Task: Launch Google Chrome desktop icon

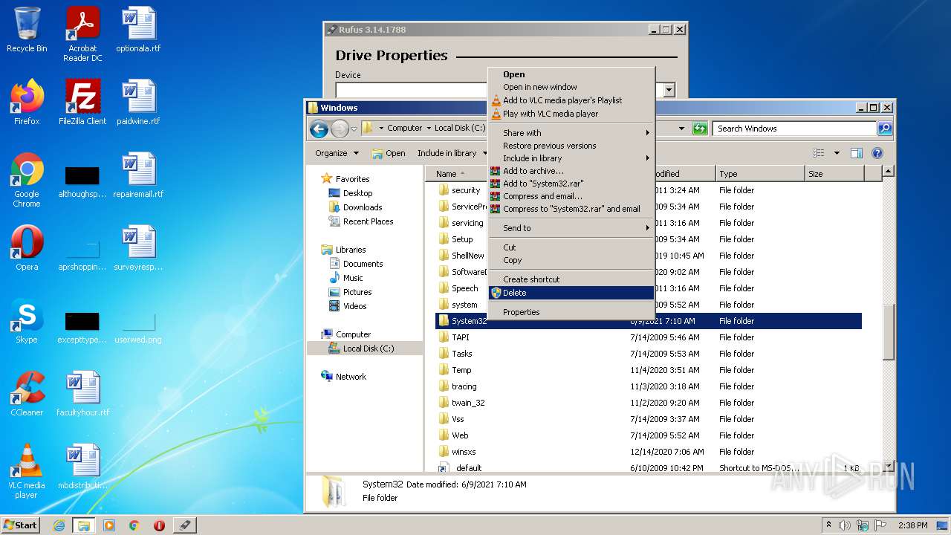Action: [x=27, y=180]
